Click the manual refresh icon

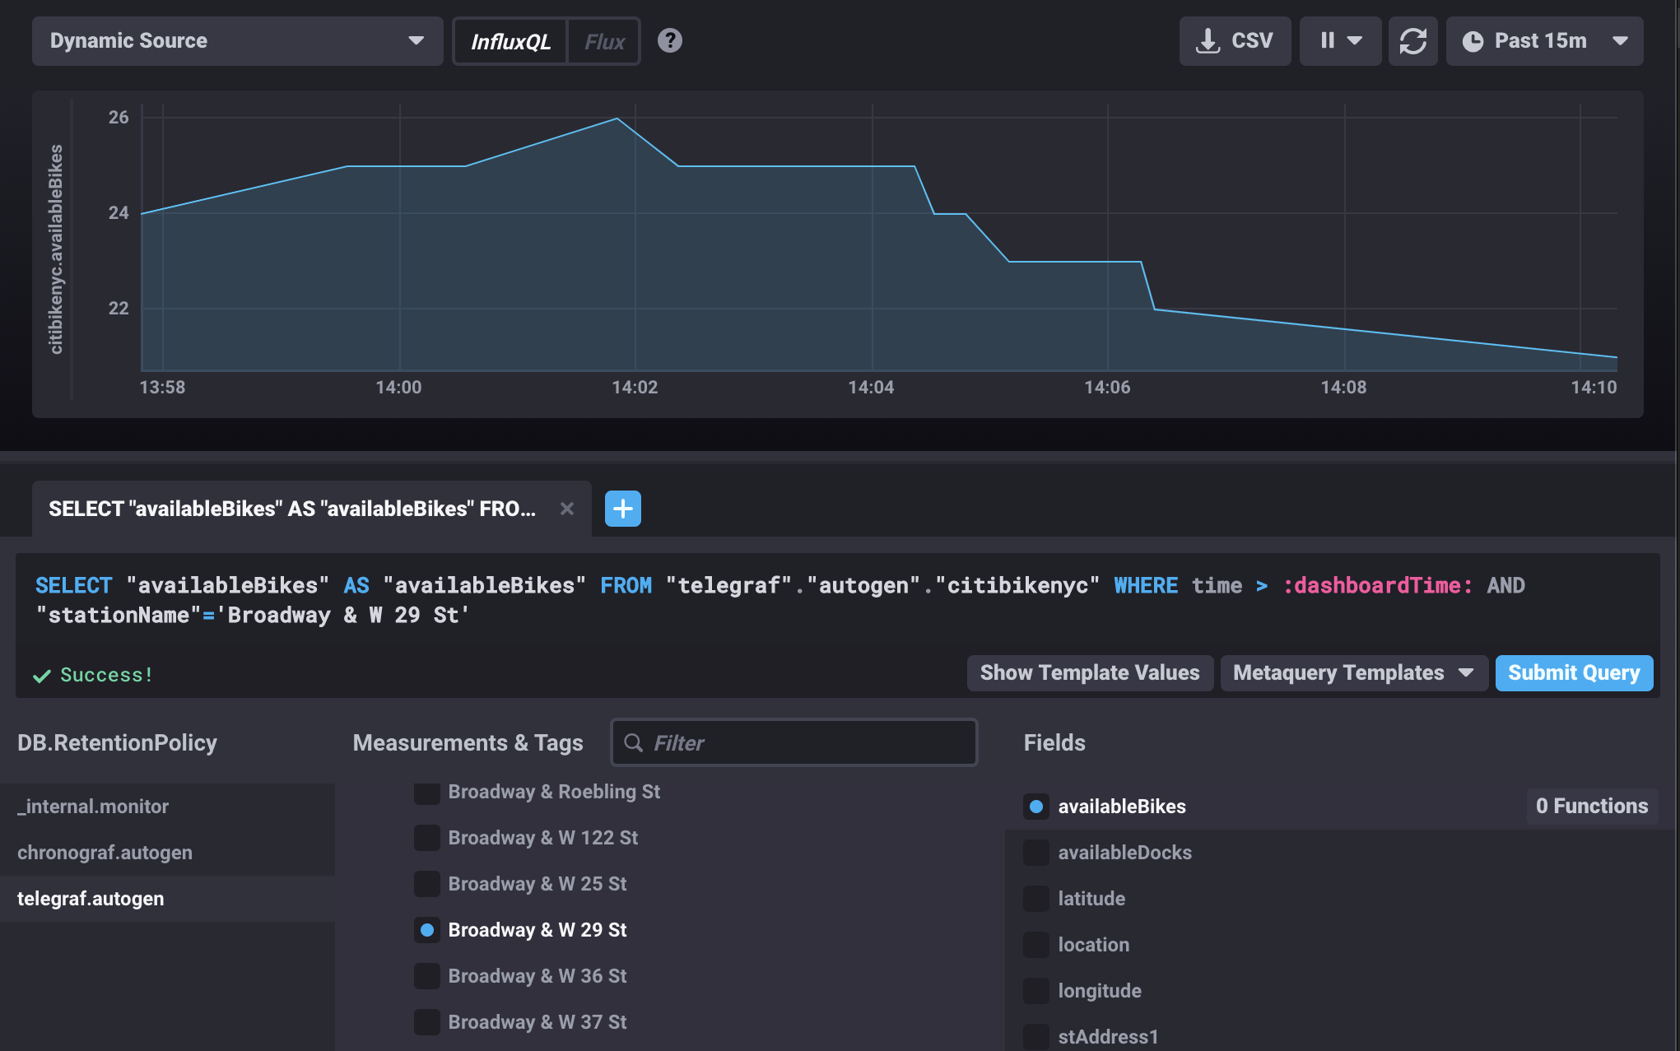point(1412,40)
